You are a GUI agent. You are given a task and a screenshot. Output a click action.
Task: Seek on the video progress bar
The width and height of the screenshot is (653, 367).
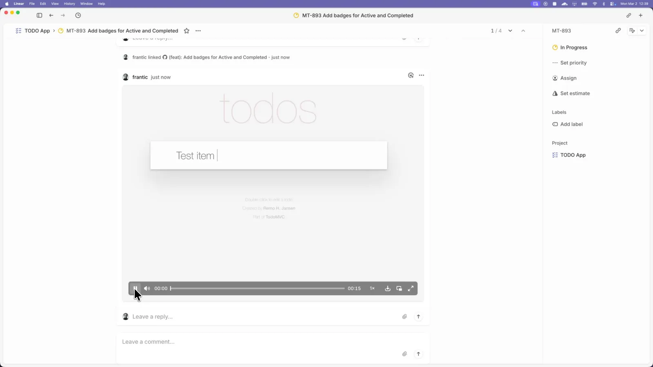(258, 288)
